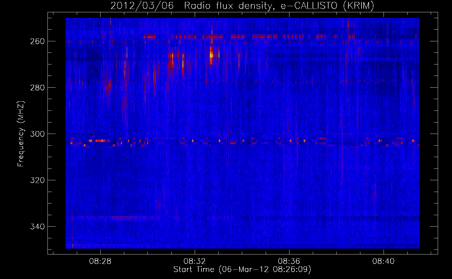Click the 08:28 time tick label
The image size is (452, 279).
100,261
